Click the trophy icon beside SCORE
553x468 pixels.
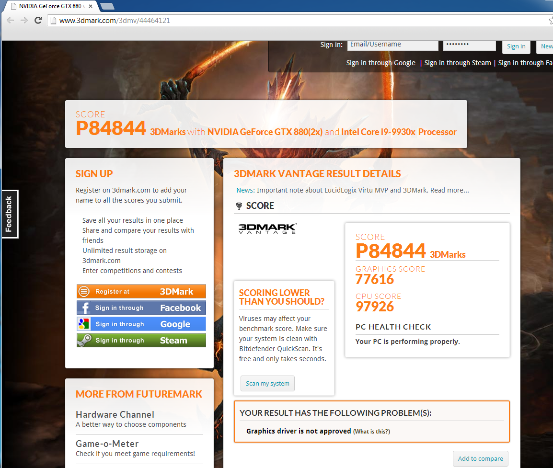tap(239, 206)
